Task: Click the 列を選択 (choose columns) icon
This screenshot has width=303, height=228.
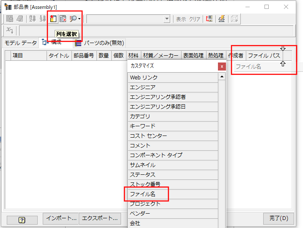Action: [53, 19]
